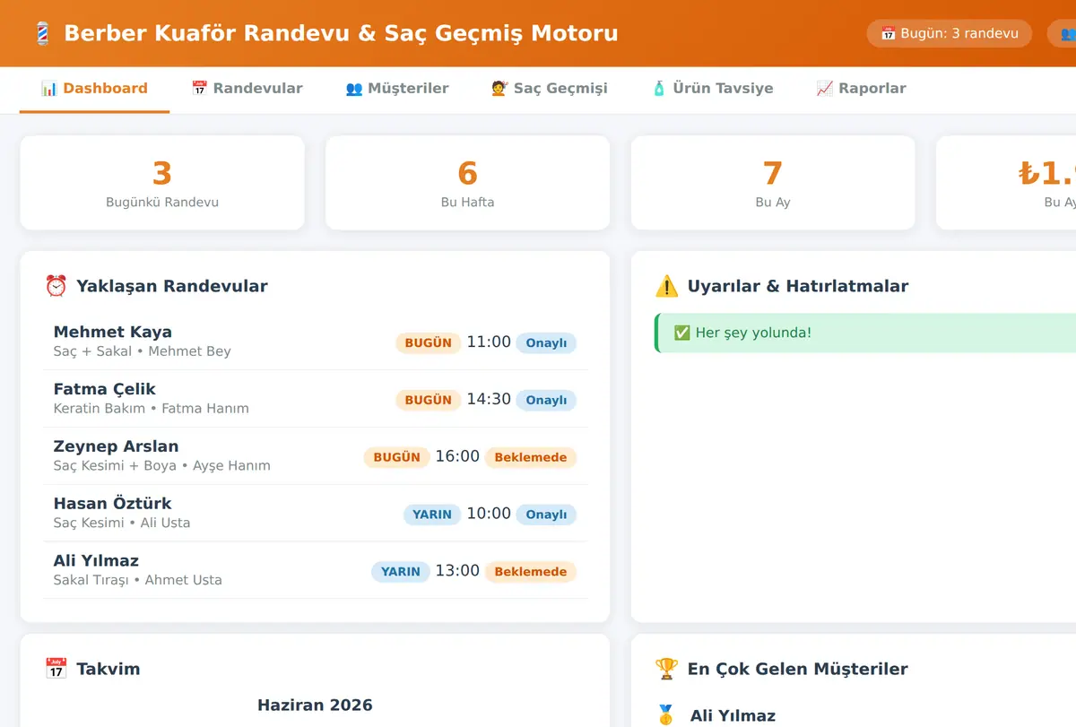Click the green checkmark icon in Her şey yolunda
The width and height of the screenshot is (1076, 727).
[x=681, y=333]
